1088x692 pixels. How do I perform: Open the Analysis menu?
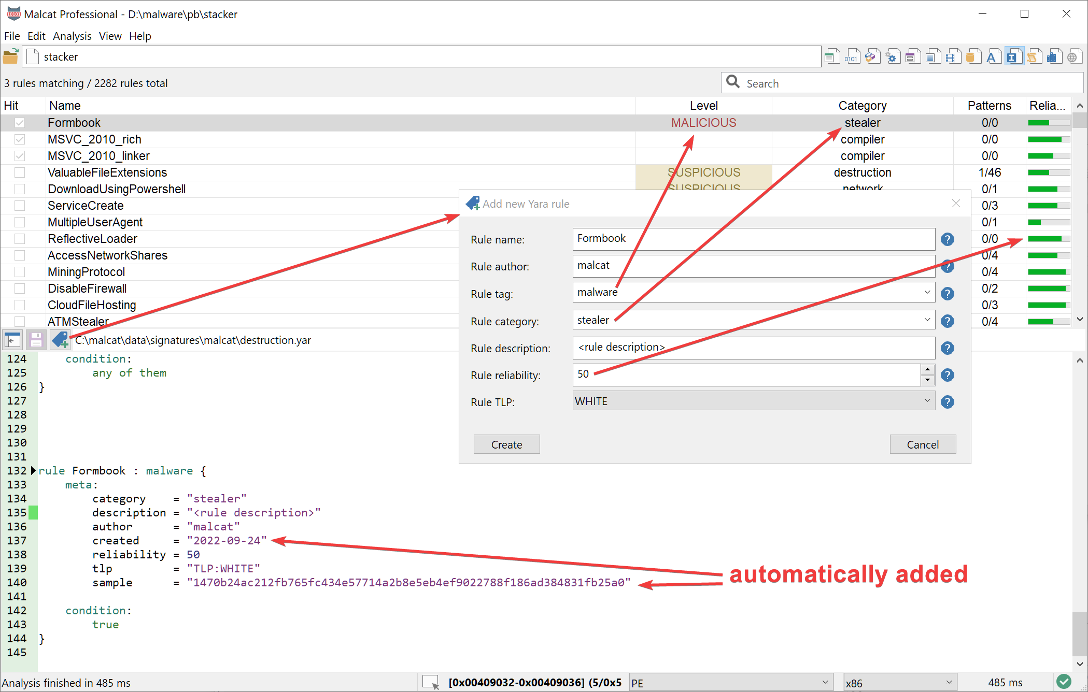click(x=72, y=36)
